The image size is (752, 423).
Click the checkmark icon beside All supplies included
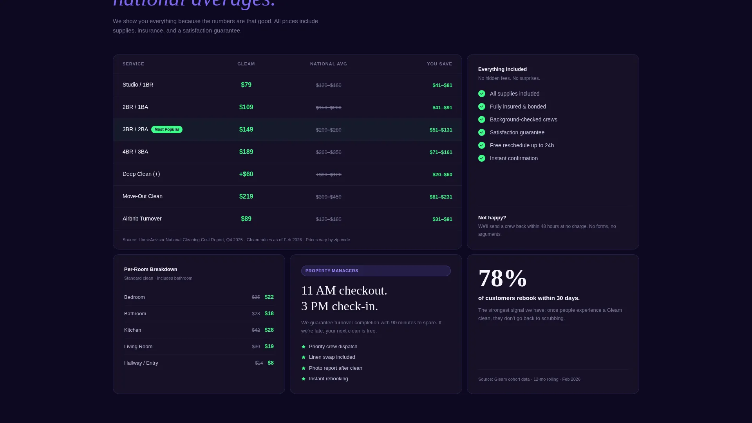click(482, 94)
